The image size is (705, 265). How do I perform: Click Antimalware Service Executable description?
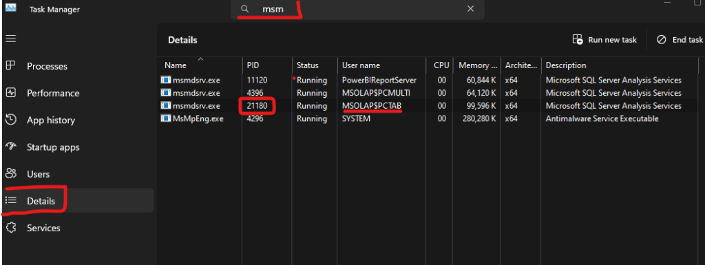coord(602,119)
